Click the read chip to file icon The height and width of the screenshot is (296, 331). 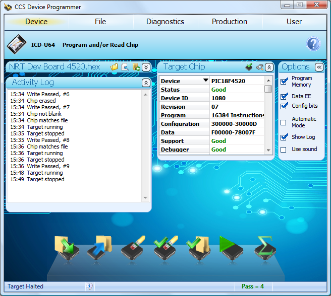(x=99, y=249)
